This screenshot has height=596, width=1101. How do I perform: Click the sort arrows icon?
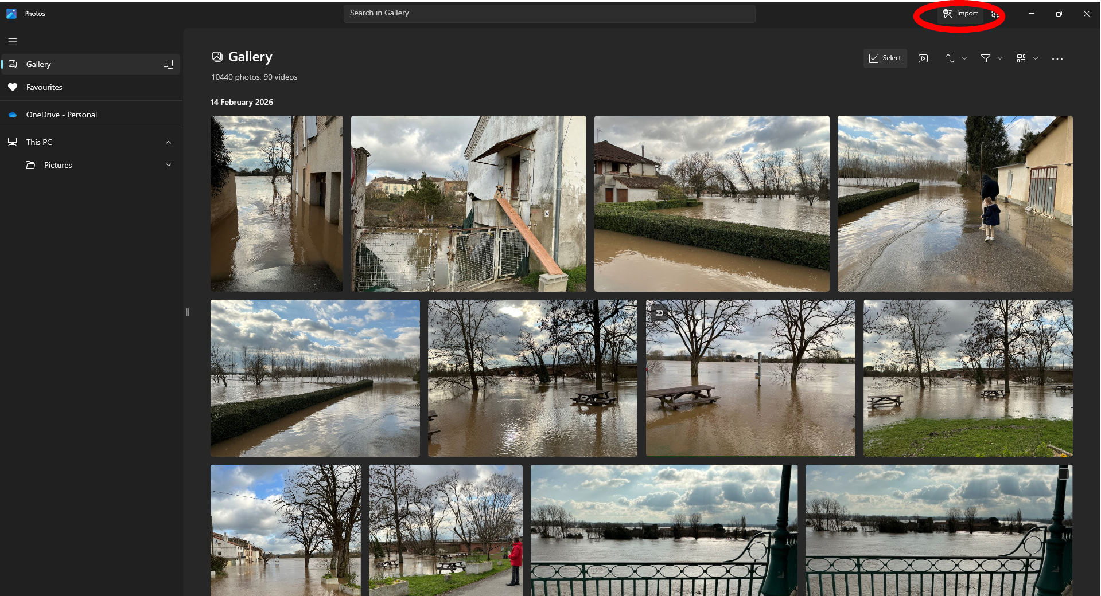(950, 58)
